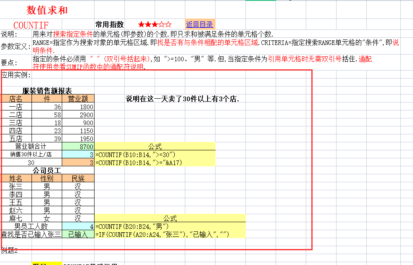This screenshot has height=265, width=413.
Task: Select the 三店 cell
Action: [x=16, y=122]
